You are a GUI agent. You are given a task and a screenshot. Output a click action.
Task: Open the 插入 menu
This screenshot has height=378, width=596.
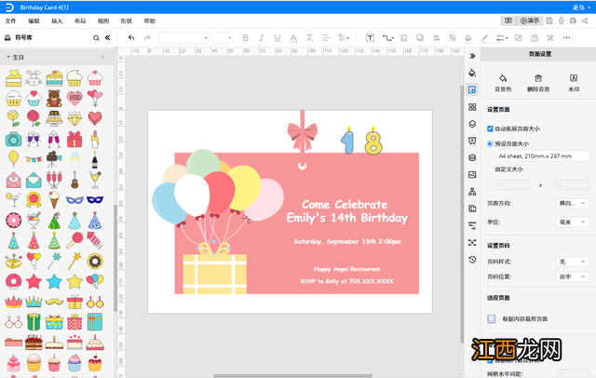[x=58, y=20]
